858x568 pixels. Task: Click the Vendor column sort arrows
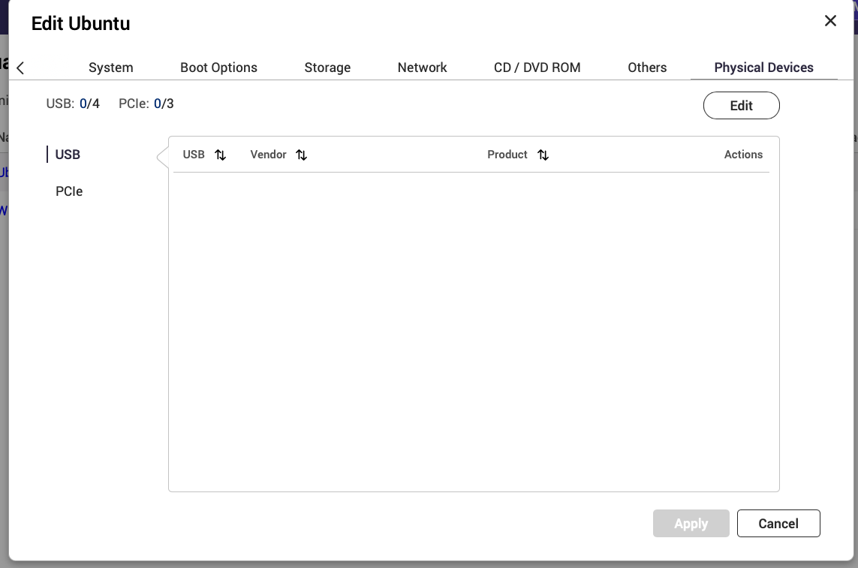(301, 155)
